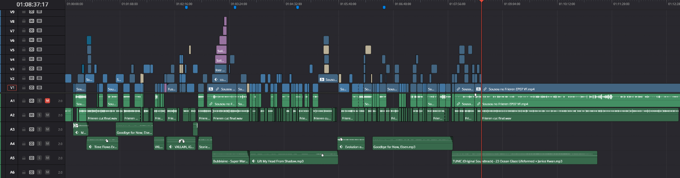Click the blue marker near 01:06:48:00

point(384,7)
